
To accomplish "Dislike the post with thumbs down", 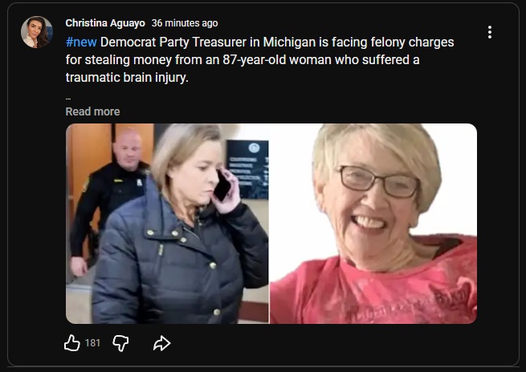I will [120, 343].
